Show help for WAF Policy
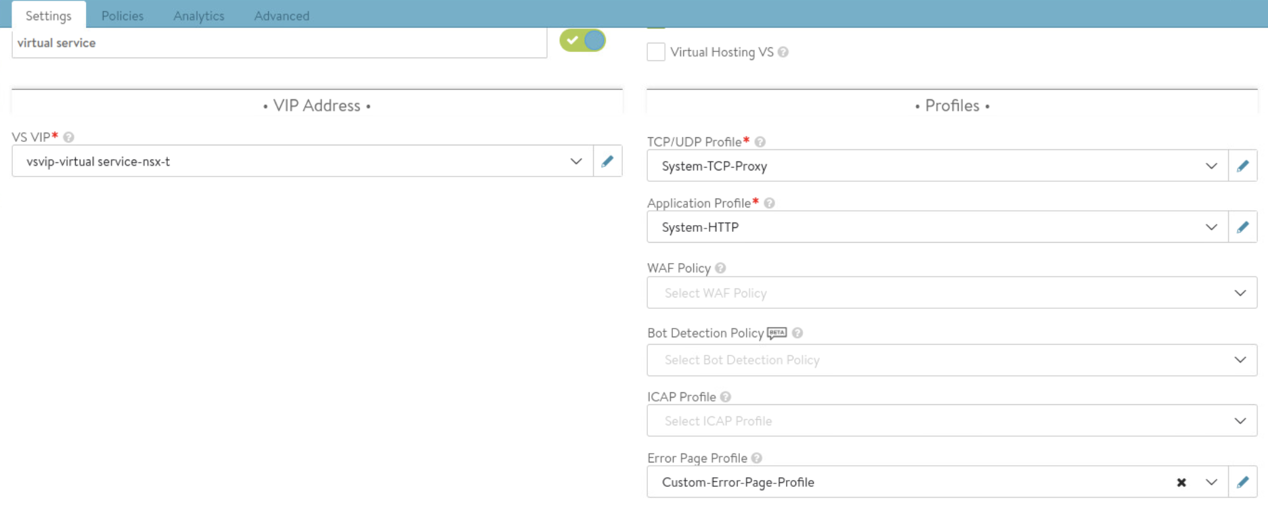 click(720, 268)
